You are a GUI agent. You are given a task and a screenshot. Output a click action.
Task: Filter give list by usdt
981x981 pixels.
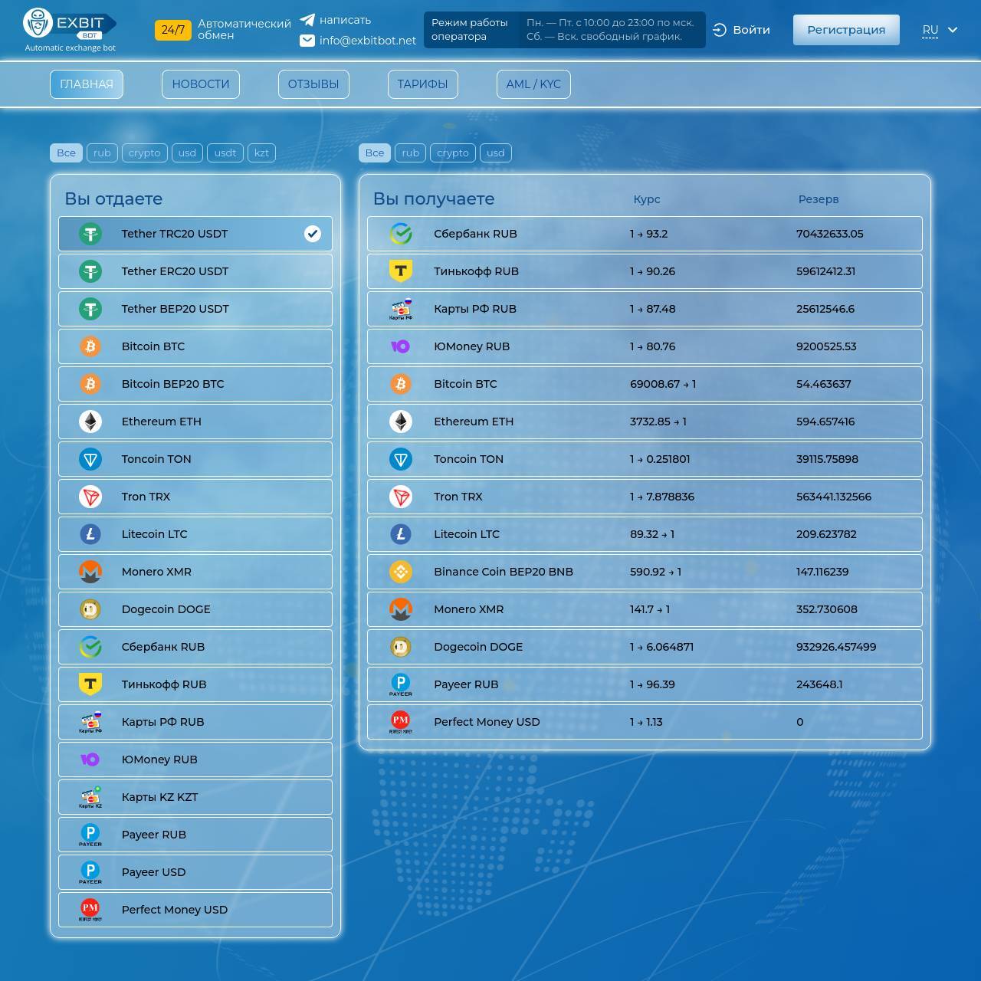(225, 153)
